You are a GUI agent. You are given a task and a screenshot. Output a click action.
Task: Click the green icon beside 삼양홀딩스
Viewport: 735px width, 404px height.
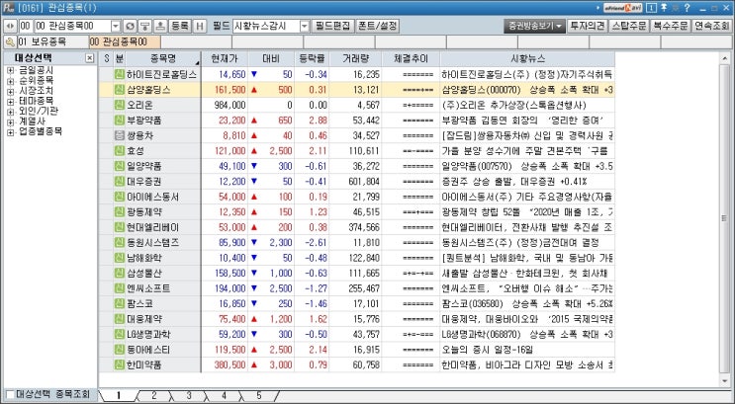[x=119, y=90]
